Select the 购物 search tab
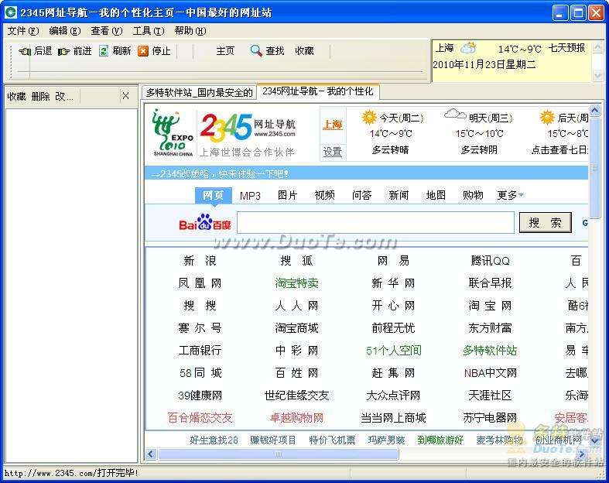Image resolution: width=609 pixels, height=483 pixels. (473, 195)
